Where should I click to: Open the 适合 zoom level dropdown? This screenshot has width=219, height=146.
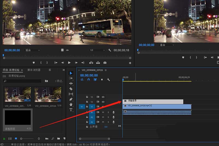click(33, 50)
